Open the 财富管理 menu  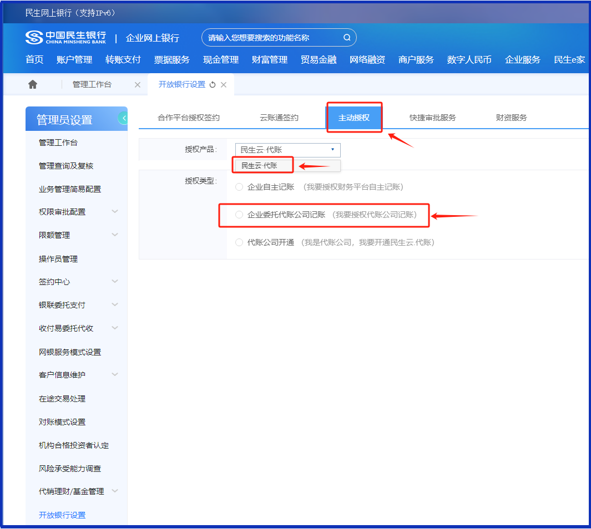point(270,59)
